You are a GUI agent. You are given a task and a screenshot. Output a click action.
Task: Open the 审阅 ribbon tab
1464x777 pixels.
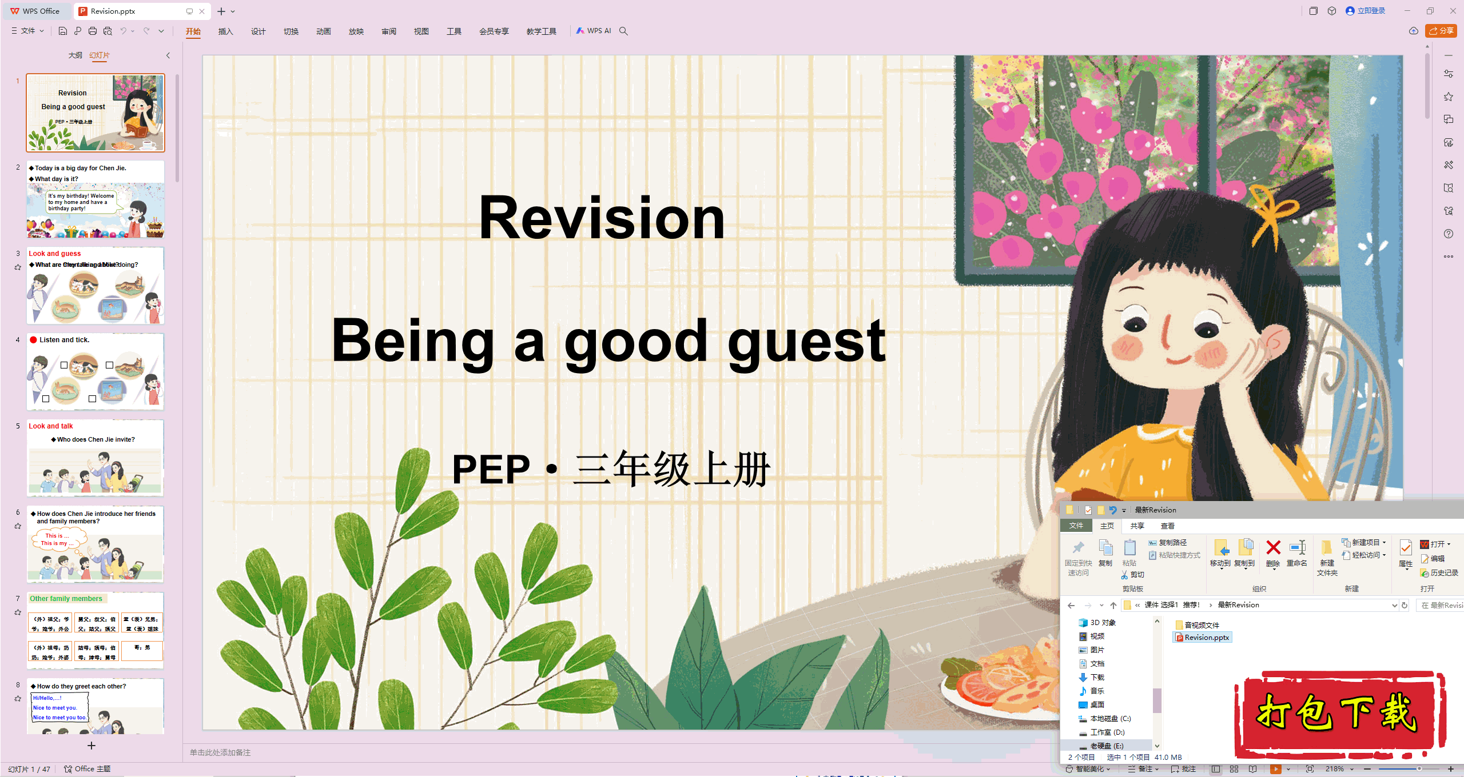point(388,31)
